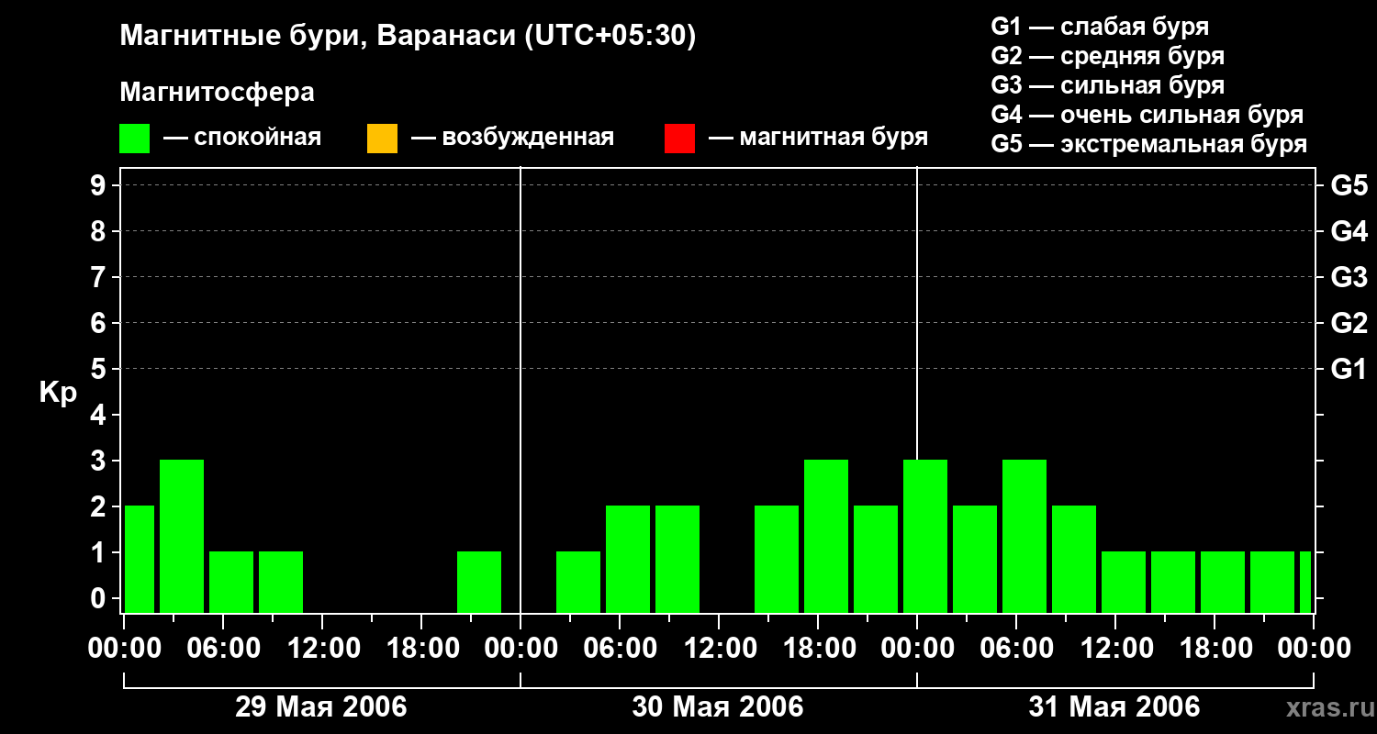This screenshot has height=734, width=1377.
Task: Click the '30 Мая 2006' date label
Action: (x=718, y=706)
